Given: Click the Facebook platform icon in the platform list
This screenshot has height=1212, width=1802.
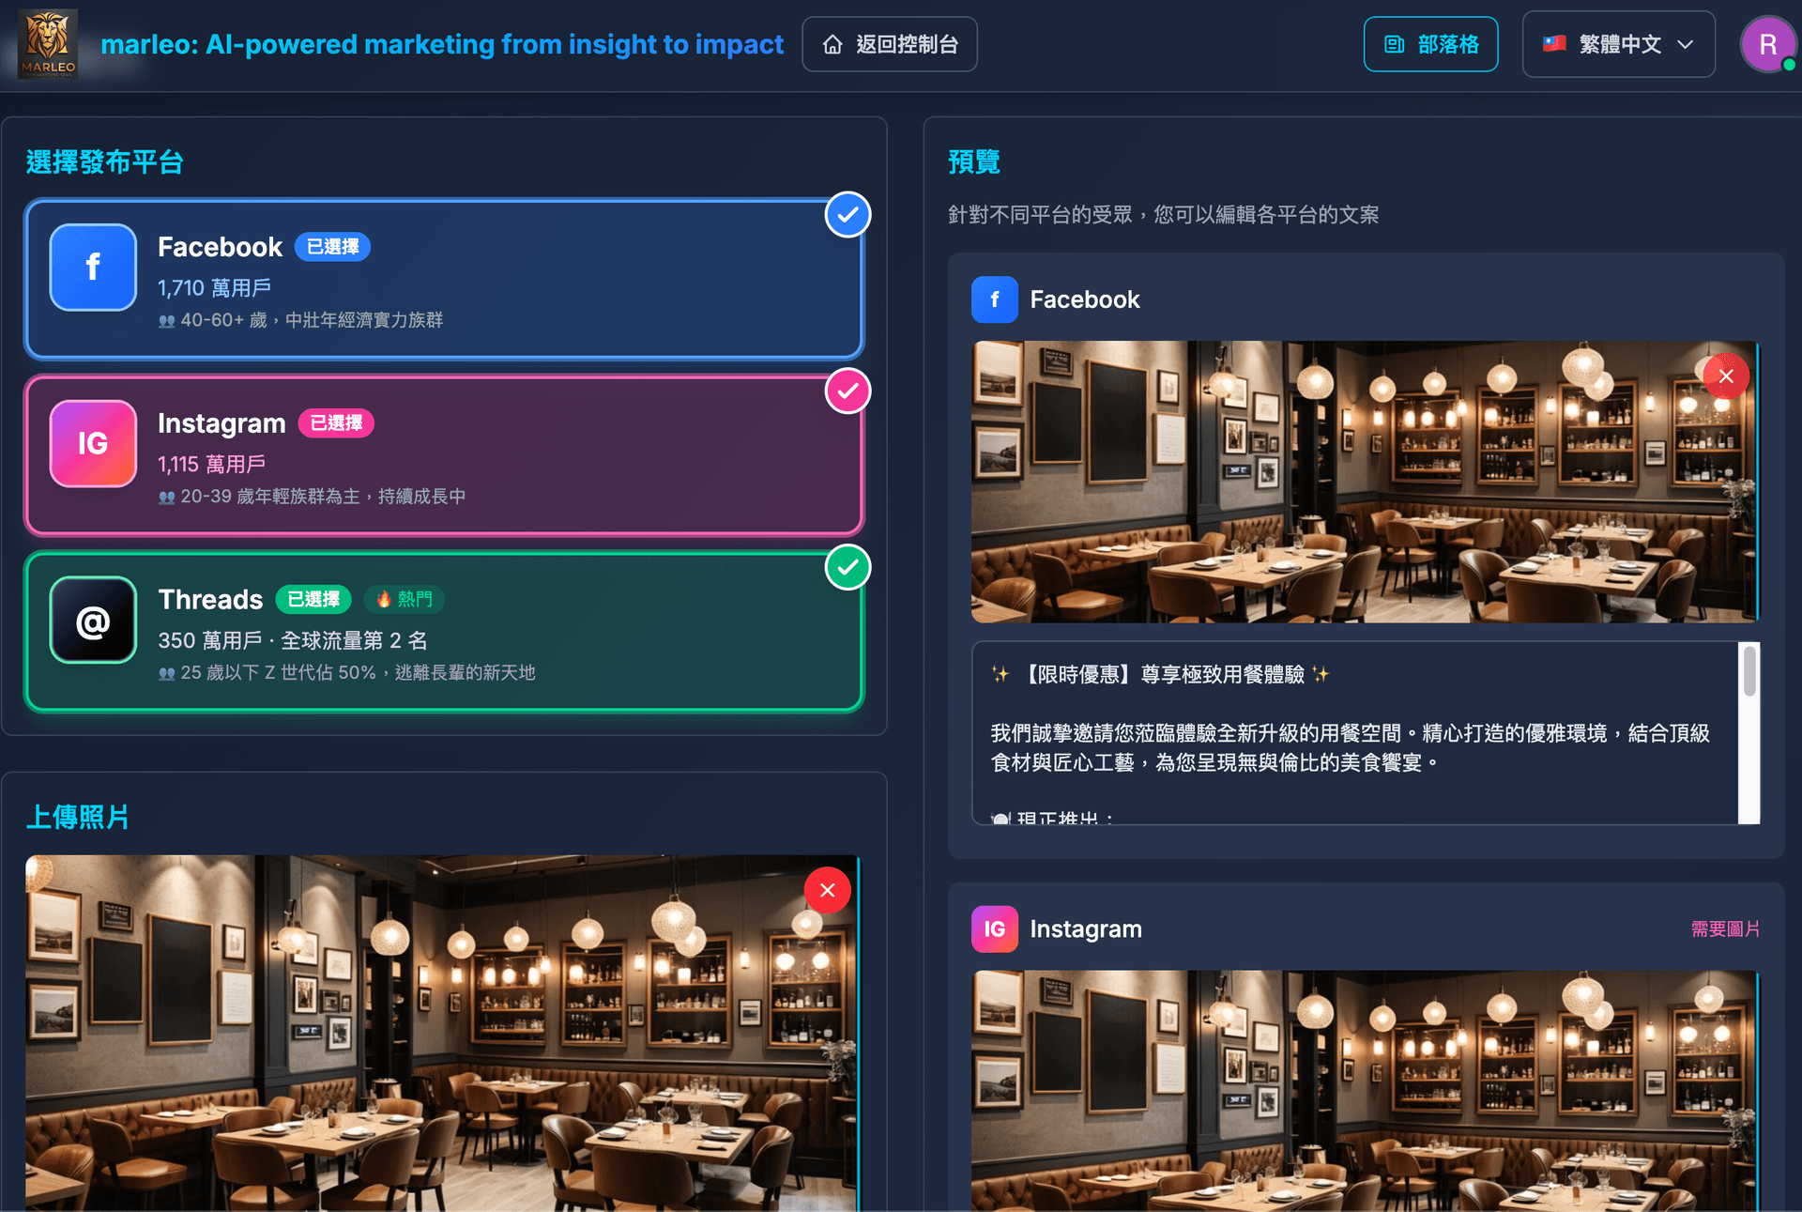Looking at the screenshot, I should tap(93, 267).
